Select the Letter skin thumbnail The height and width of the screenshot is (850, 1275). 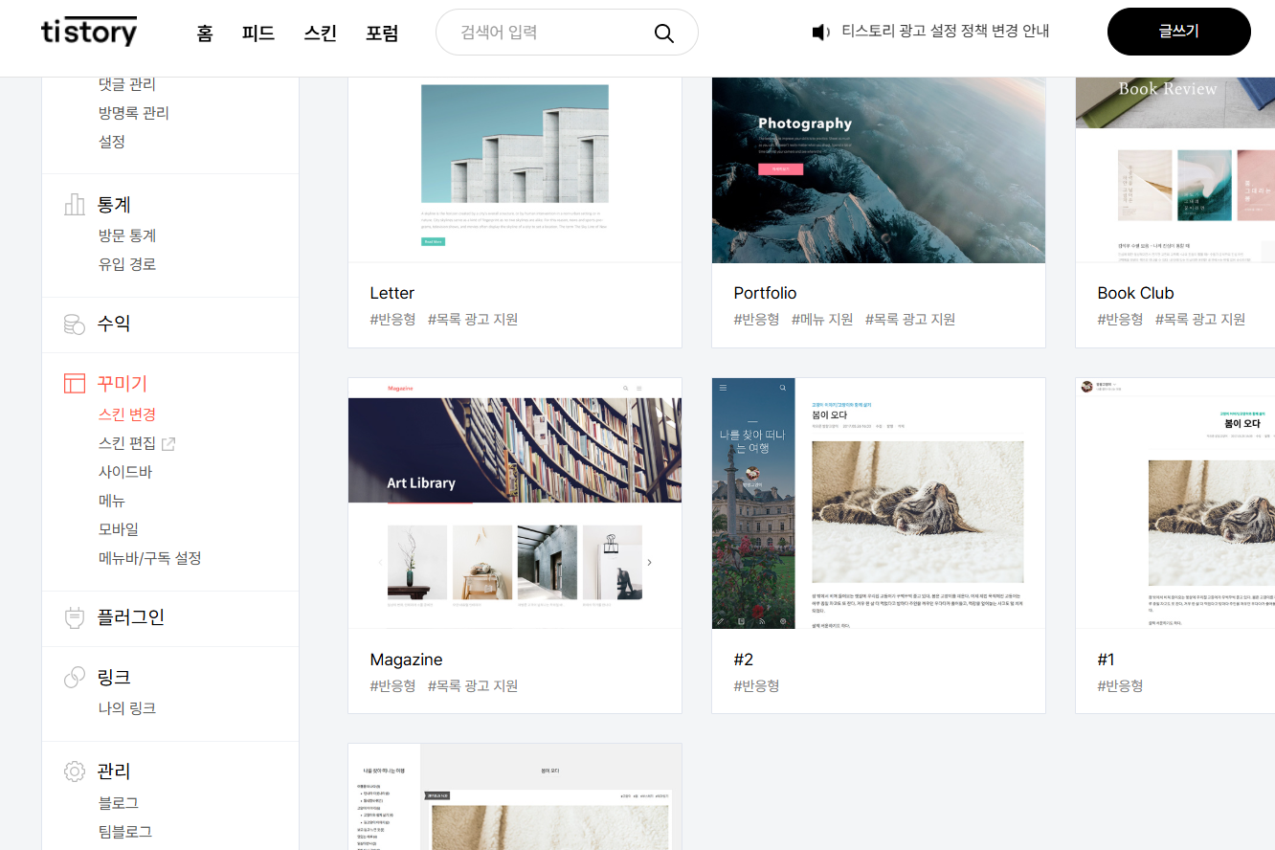click(x=515, y=169)
